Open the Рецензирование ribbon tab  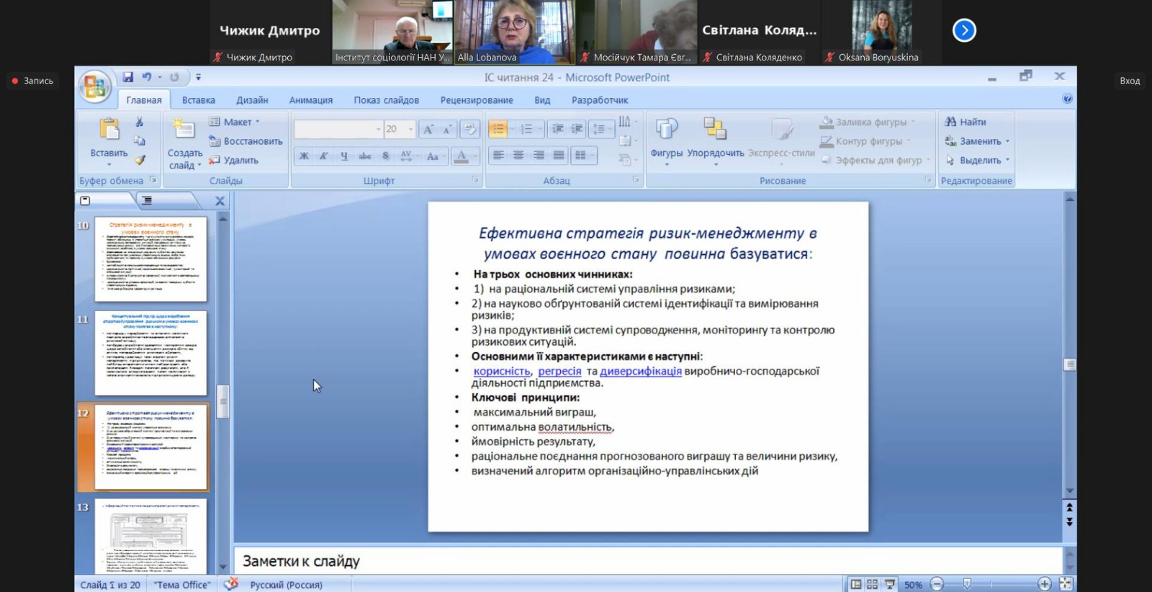477,100
